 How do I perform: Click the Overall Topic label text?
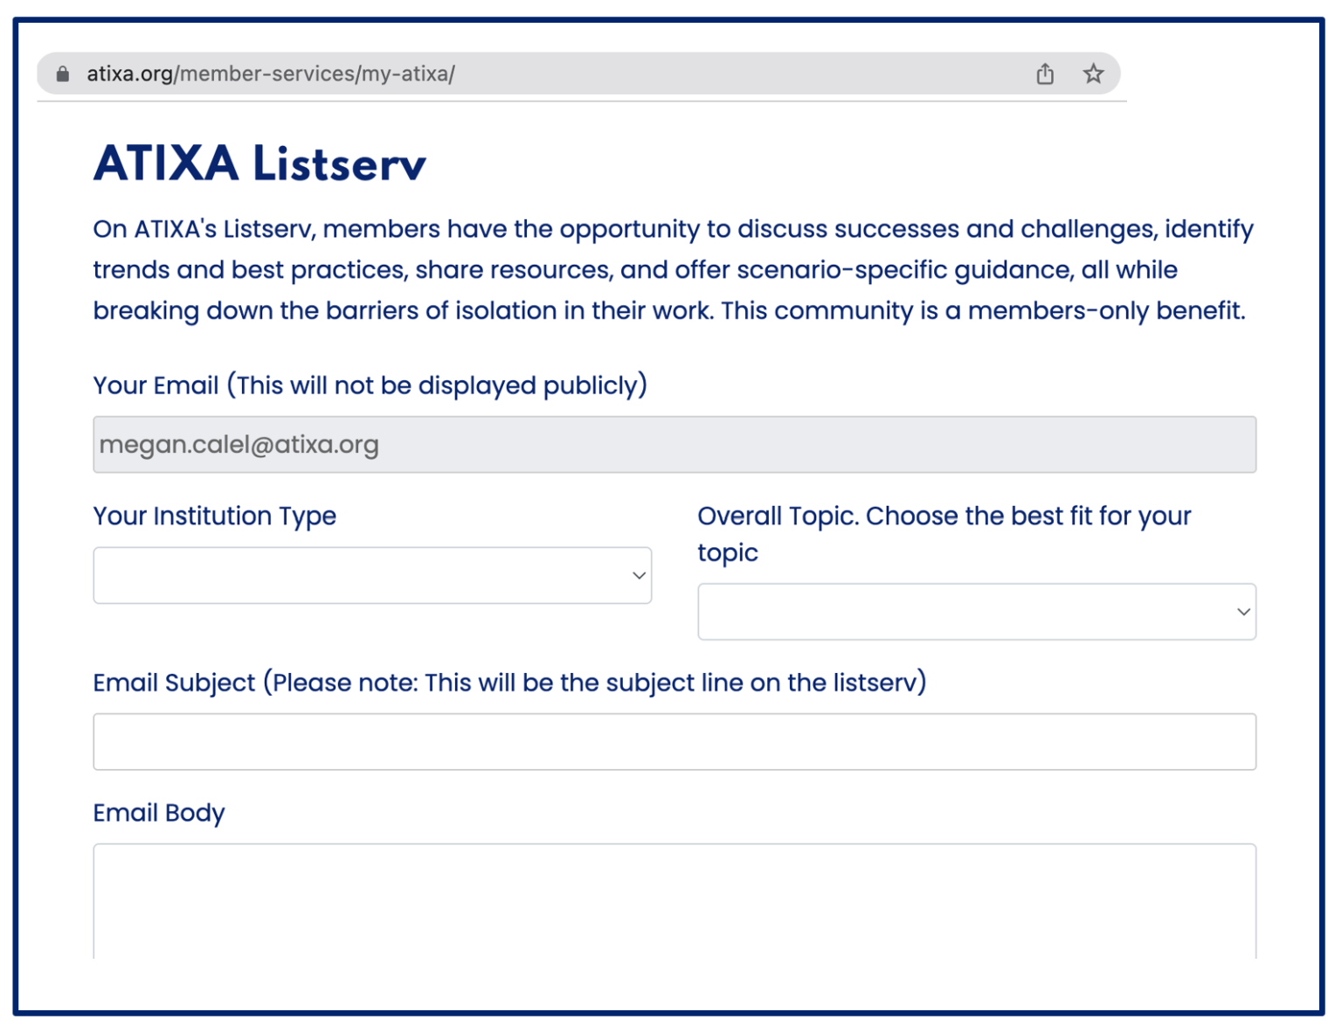(943, 516)
